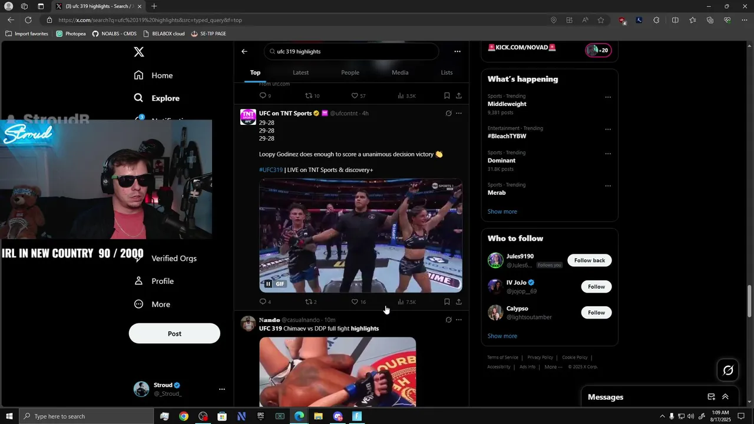Viewport: 754px width, 424px height.
Task: Open Profile from the sidebar
Action: point(154,281)
